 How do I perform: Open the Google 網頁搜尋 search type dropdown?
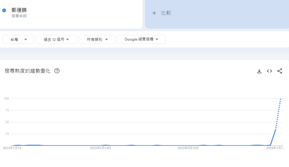141,39
